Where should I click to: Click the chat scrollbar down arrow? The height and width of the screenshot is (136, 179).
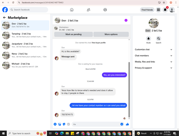pos(129,119)
